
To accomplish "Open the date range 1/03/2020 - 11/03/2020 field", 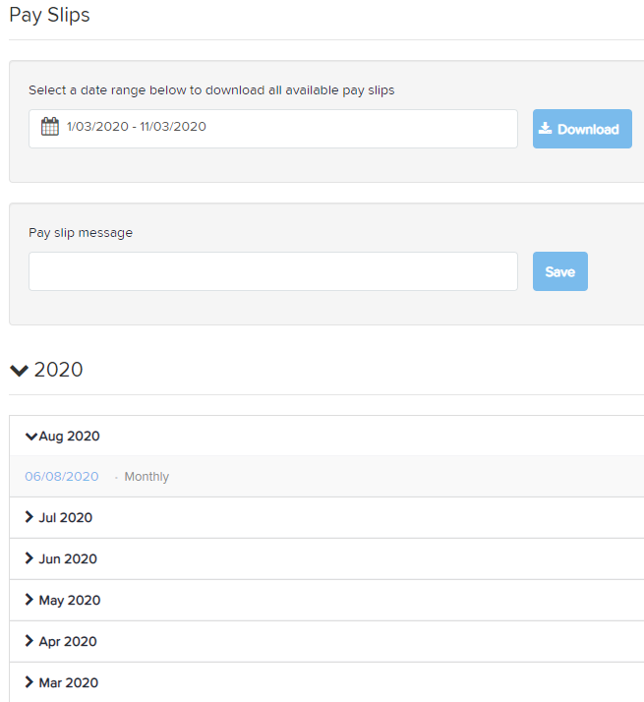I will [273, 129].
